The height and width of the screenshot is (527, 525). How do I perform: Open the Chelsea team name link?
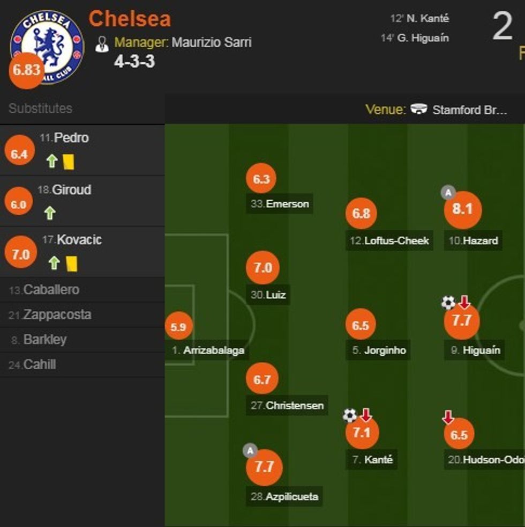(130, 19)
